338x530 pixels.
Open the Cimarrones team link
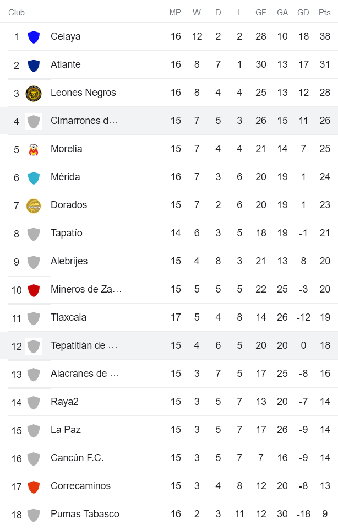[84, 121]
